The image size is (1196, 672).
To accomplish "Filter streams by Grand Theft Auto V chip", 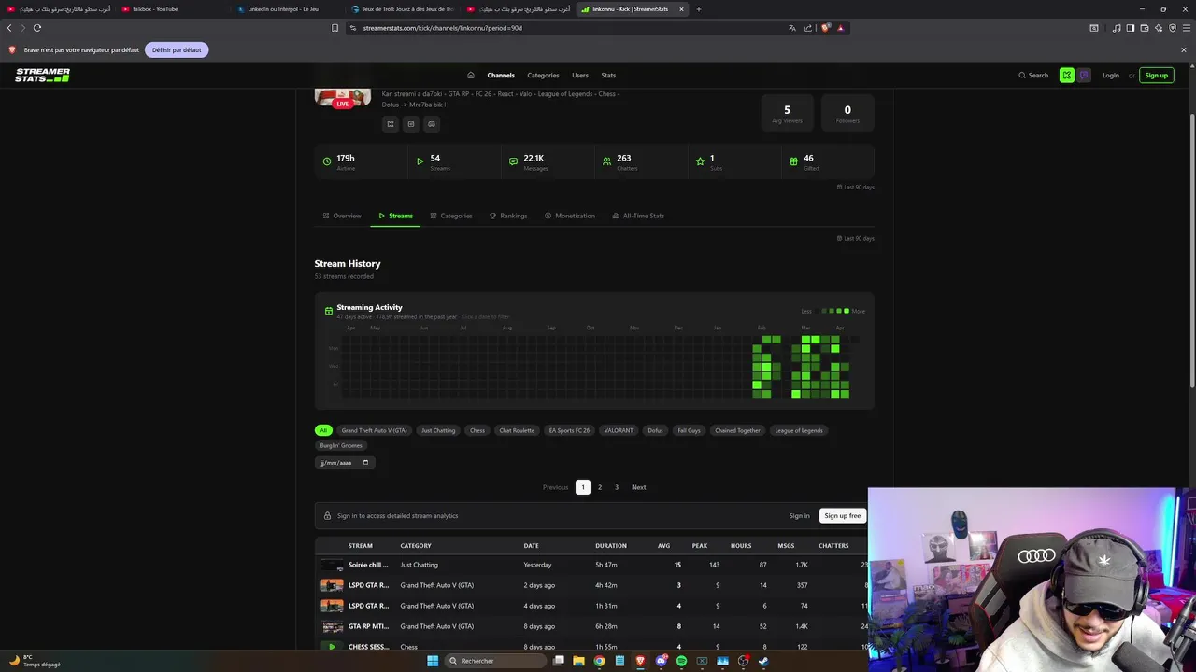I will [x=374, y=431].
